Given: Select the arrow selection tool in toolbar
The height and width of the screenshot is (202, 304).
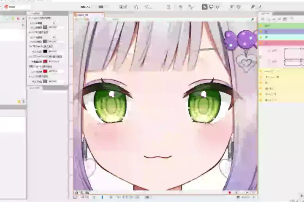Looking at the screenshot, I should coord(204,7).
